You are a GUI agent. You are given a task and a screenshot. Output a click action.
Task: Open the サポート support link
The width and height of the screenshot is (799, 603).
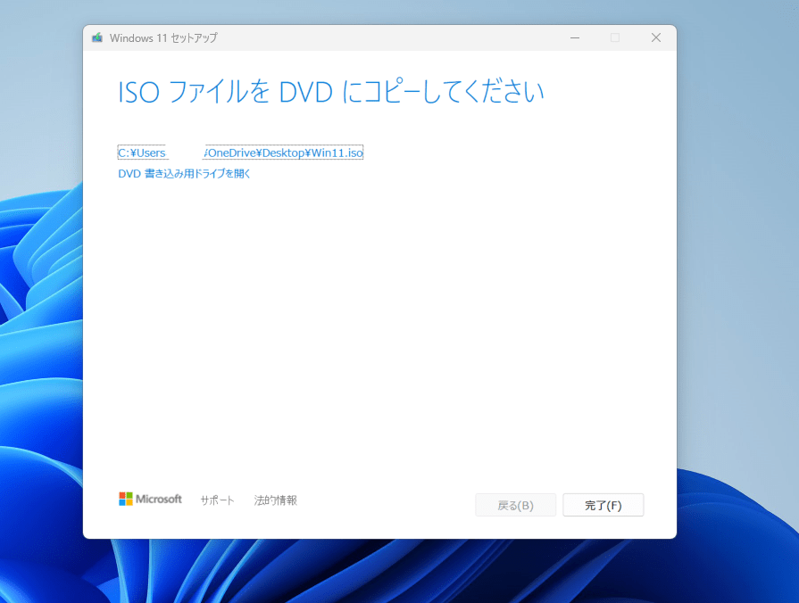pyautogui.click(x=217, y=500)
